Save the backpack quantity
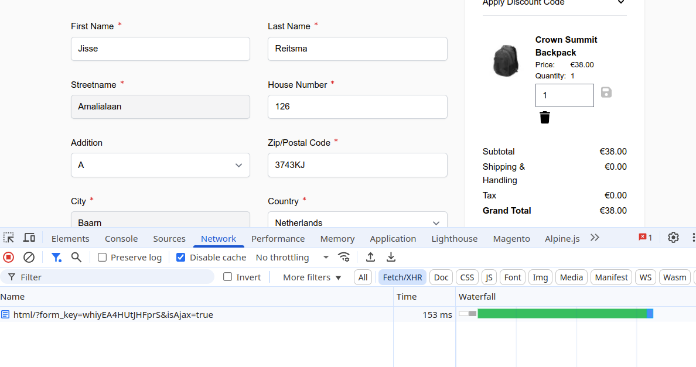696x367 pixels. (x=606, y=92)
